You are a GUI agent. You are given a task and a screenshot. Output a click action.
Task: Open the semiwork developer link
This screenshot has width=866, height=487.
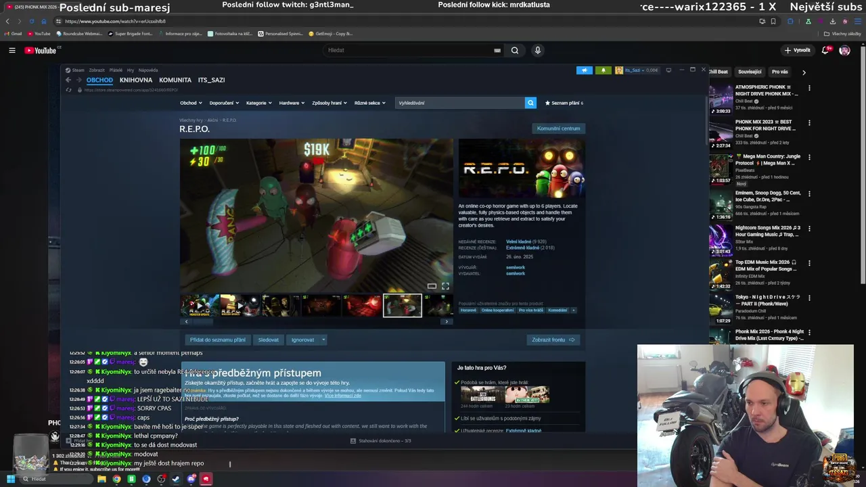click(x=516, y=267)
